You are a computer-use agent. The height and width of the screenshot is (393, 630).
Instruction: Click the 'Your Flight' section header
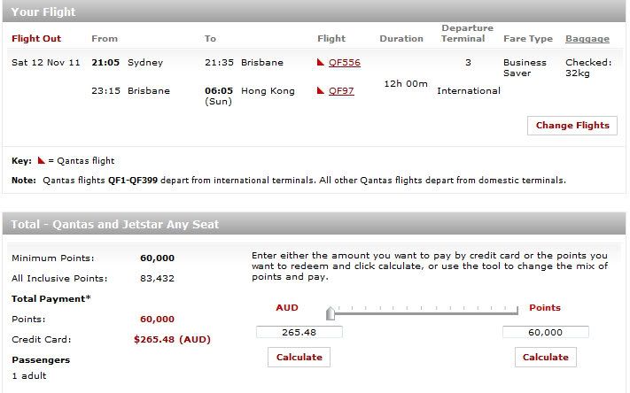click(314, 12)
